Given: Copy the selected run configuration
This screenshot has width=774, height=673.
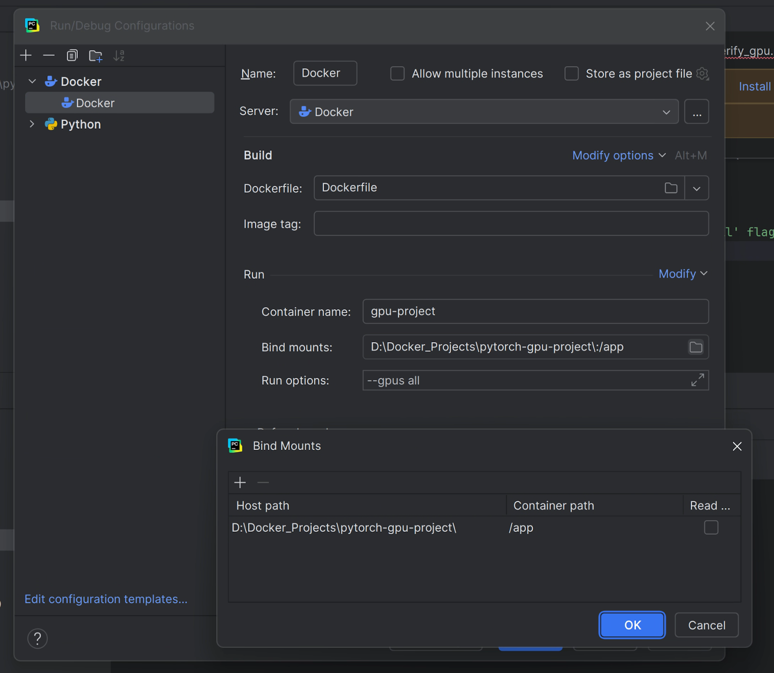Looking at the screenshot, I should 72,56.
